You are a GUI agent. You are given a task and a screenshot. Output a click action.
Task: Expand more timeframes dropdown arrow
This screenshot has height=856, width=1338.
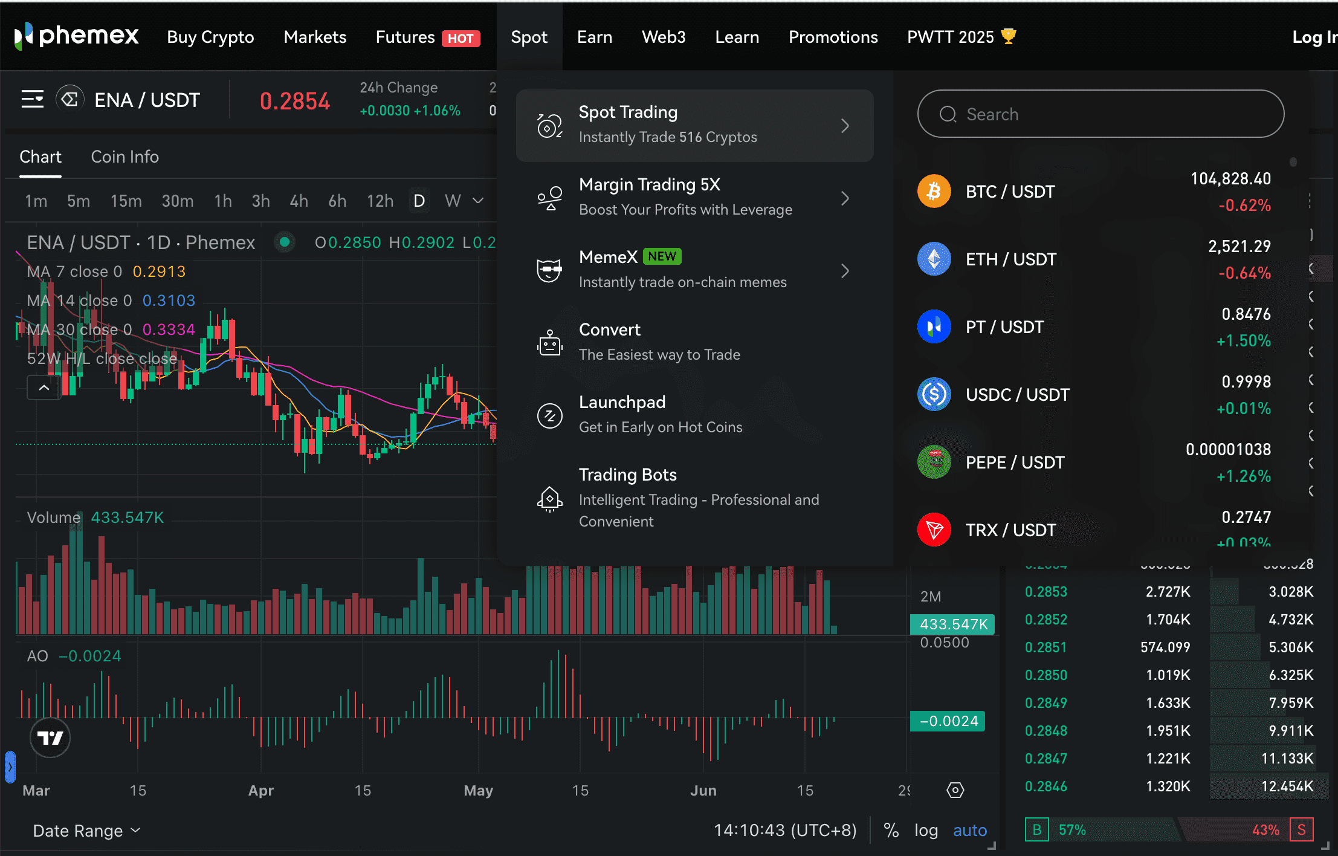(478, 201)
